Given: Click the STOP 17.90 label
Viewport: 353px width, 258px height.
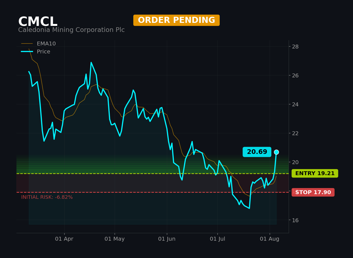Looking at the screenshot, I should tap(313, 192).
